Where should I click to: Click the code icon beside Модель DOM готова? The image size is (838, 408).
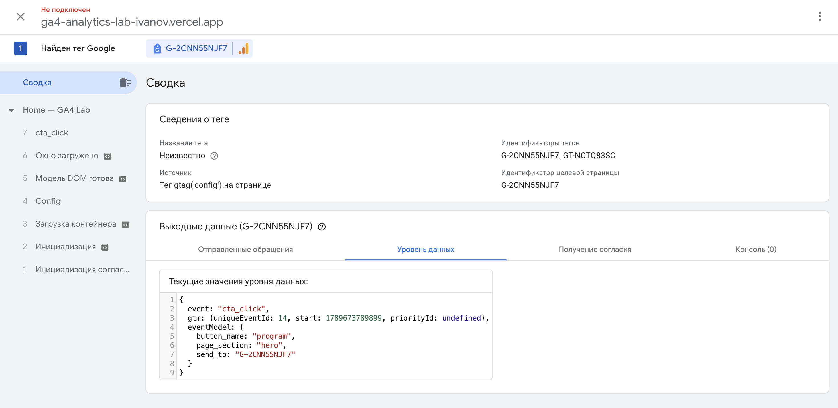(123, 179)
